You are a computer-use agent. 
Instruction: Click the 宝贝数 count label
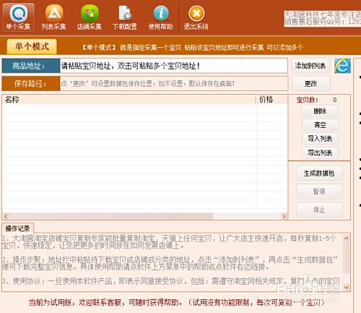[x=307, y=100]
